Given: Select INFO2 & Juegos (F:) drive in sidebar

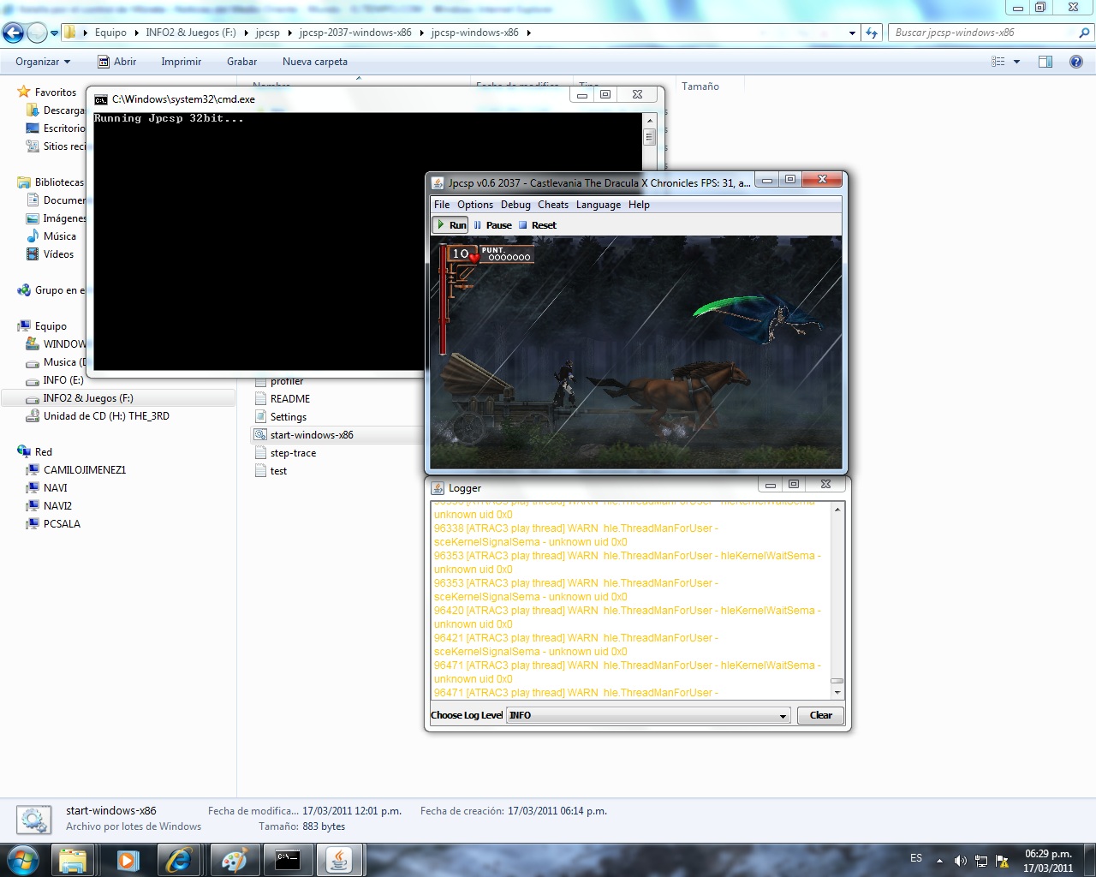Looking at the screenshot, I should click(88, 398).
